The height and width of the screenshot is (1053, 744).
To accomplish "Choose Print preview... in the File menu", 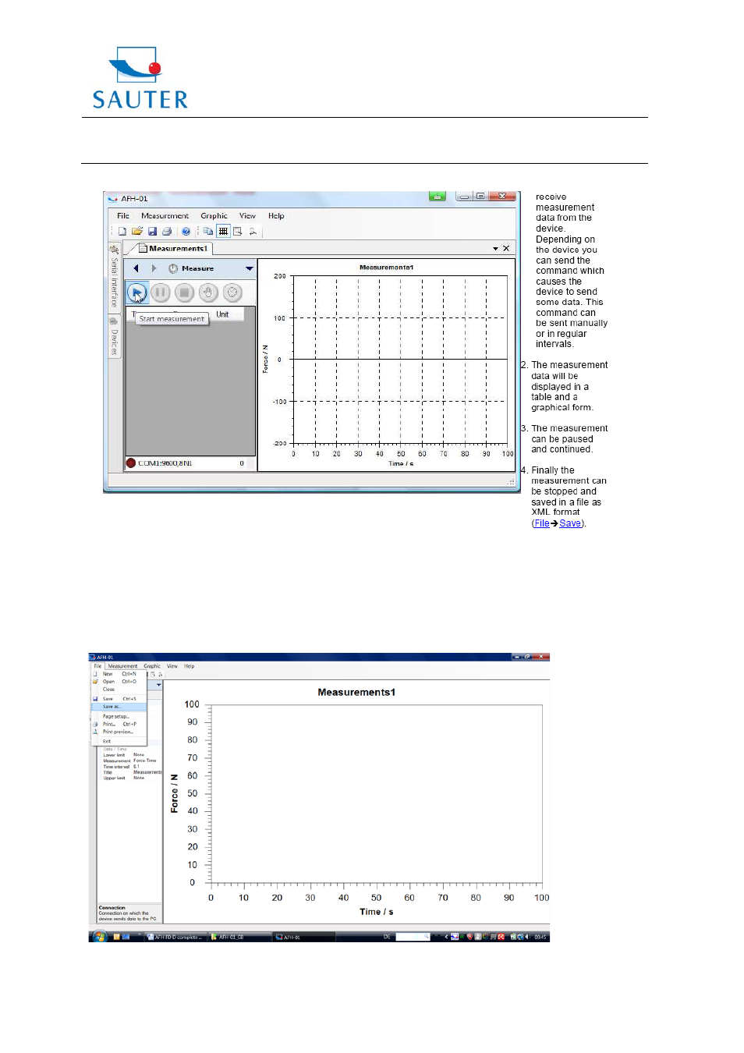I will tap(119, 732).
